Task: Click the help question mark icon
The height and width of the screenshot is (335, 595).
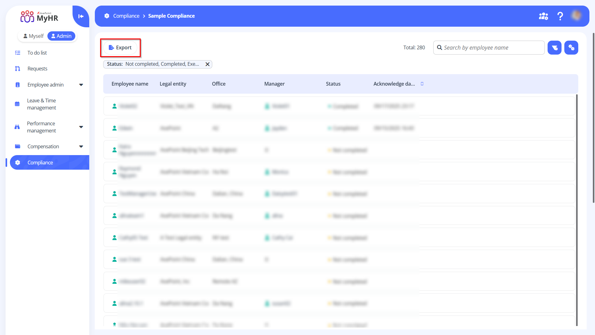Action: (x=560, y=16)
